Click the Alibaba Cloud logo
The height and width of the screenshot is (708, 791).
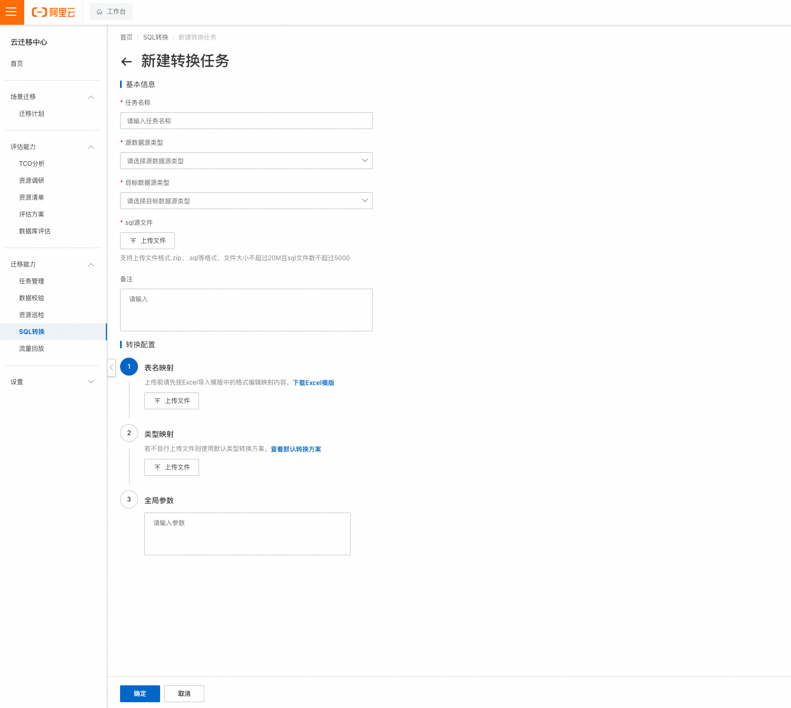coord(54,12)
